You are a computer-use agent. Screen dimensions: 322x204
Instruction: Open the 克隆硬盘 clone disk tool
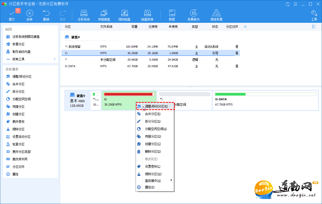[x=104, y=15]
